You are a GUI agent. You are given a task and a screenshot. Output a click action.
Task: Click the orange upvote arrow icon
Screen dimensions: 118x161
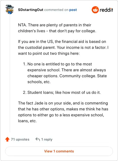point(7,139)
